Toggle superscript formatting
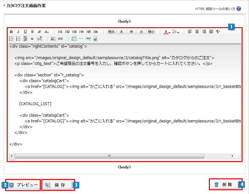 coord(39,32)
